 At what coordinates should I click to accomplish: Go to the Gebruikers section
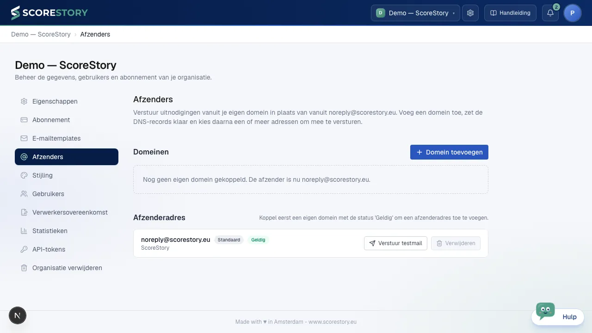pyautogui.click(x=67, y=194)
